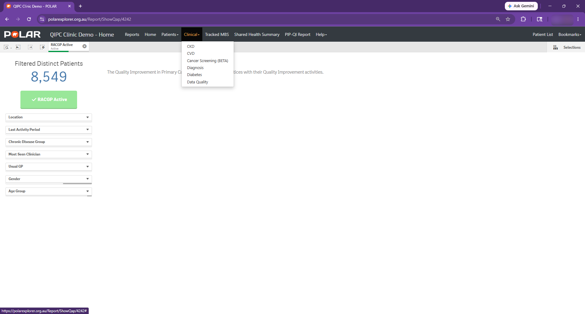The height and width of the screenshot is (314, 585).
Task: Open the tab search/media icon
Action: point(540,19)
